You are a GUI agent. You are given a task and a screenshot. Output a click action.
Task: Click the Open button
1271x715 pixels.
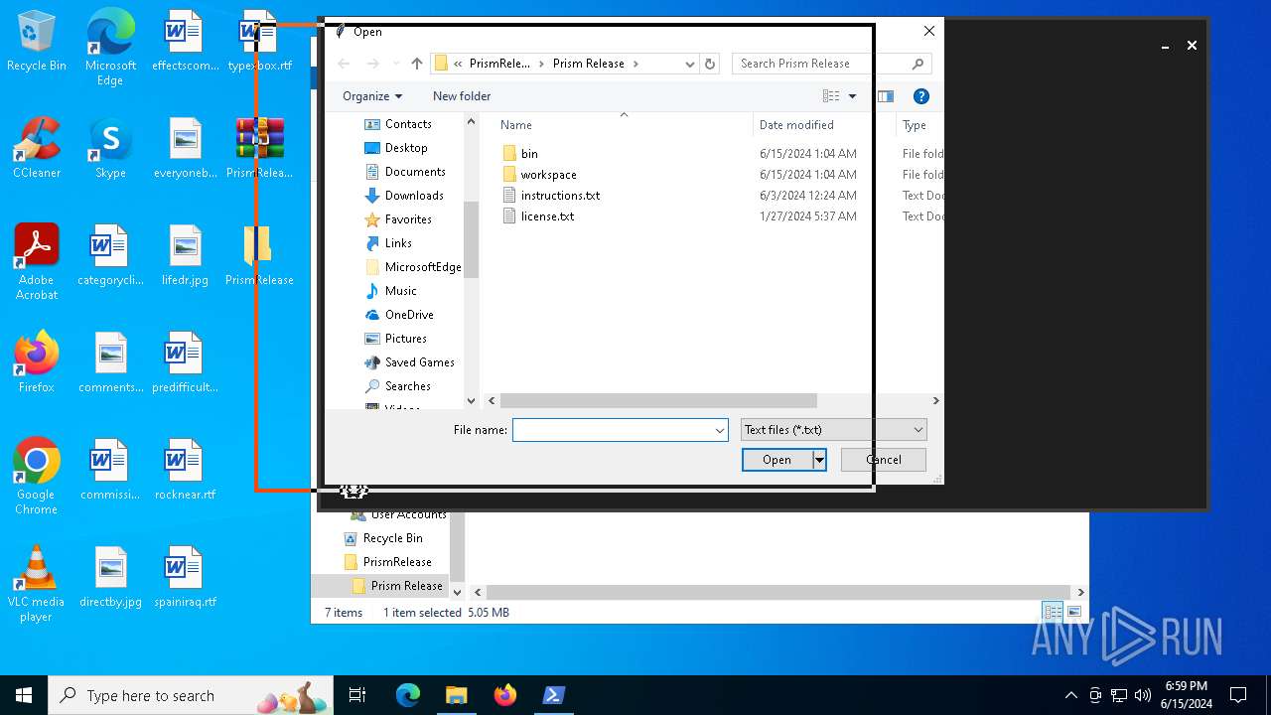tap(777, 460)
